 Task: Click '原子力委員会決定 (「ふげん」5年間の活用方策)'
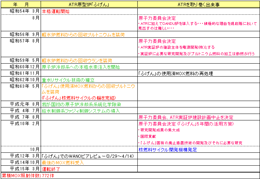click(x=186, y=124)
